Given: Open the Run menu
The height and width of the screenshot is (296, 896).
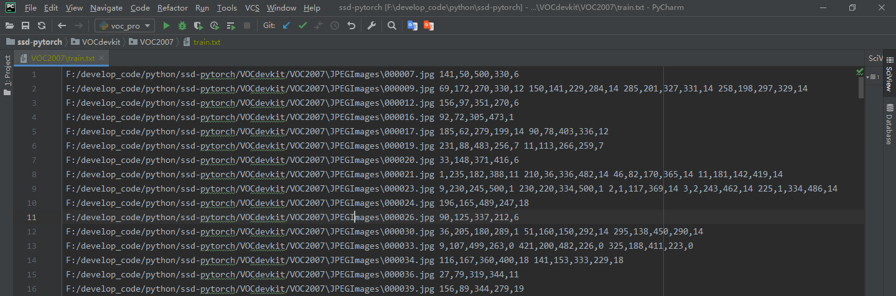Looking at the screenshot, I should point(202,8).
